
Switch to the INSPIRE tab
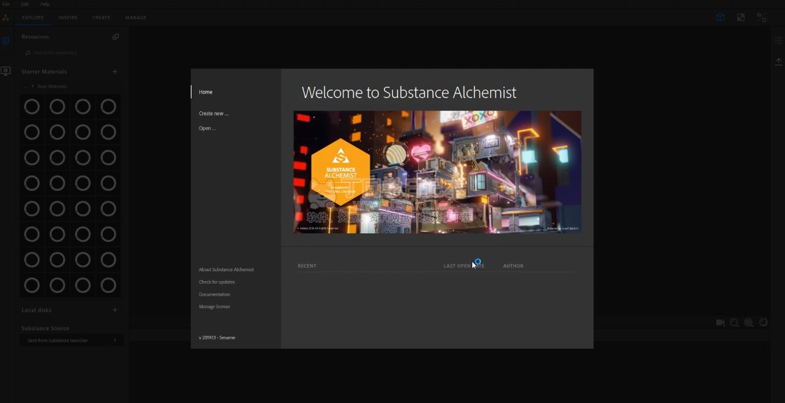pos(68,17)
